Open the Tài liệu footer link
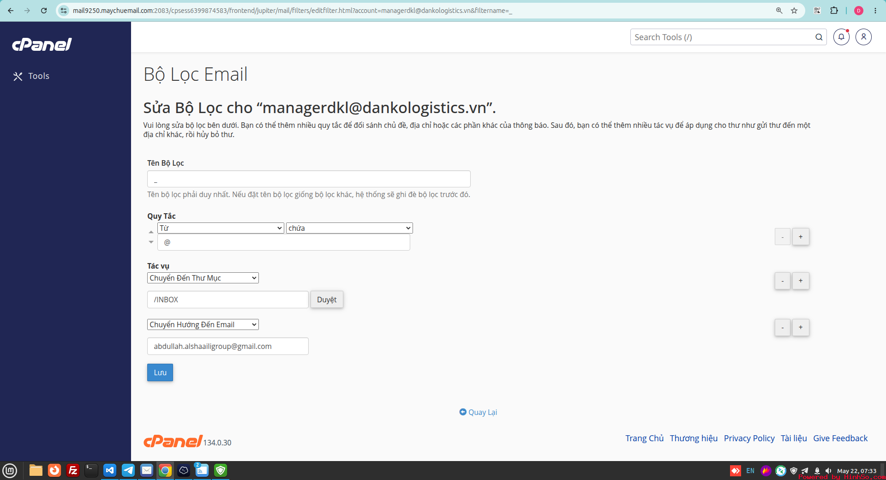This screenshot has height=480, width=886. coord(794,438)
